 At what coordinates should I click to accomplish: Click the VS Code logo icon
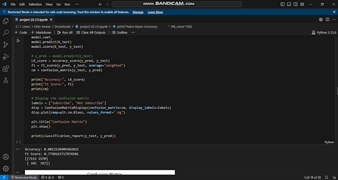point(4,4)
